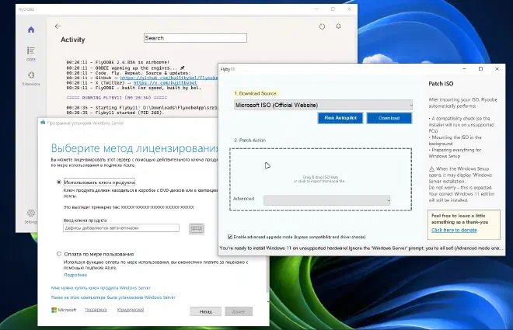Click Назад button in Windows Server setup
513x330 pixels.
205,311
